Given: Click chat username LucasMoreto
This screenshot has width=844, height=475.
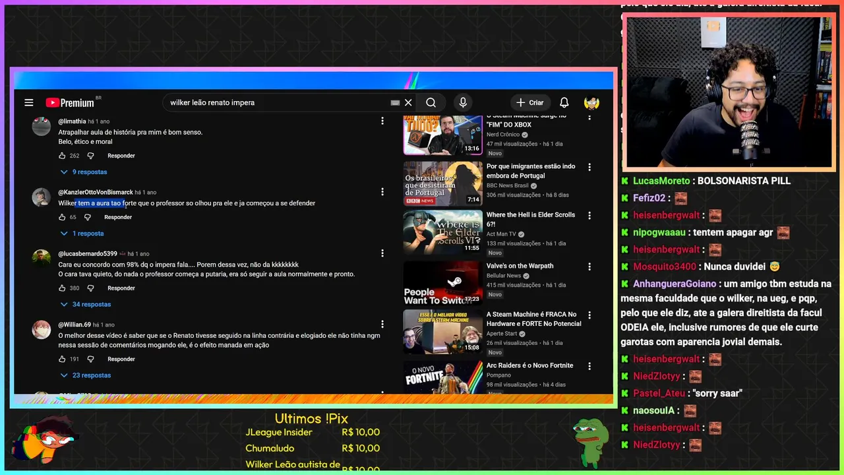Looking at the screenshot, I should 661,181.
